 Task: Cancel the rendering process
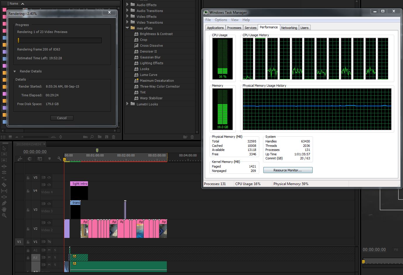(62, 118)
